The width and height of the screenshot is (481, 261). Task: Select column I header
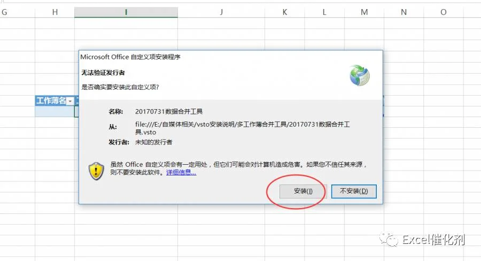pyautogui.click(x=126, y=12)
